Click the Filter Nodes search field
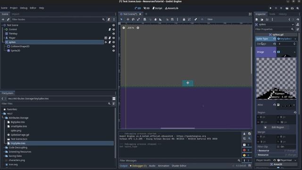This screenshot has width=302, height=170. 58,19
